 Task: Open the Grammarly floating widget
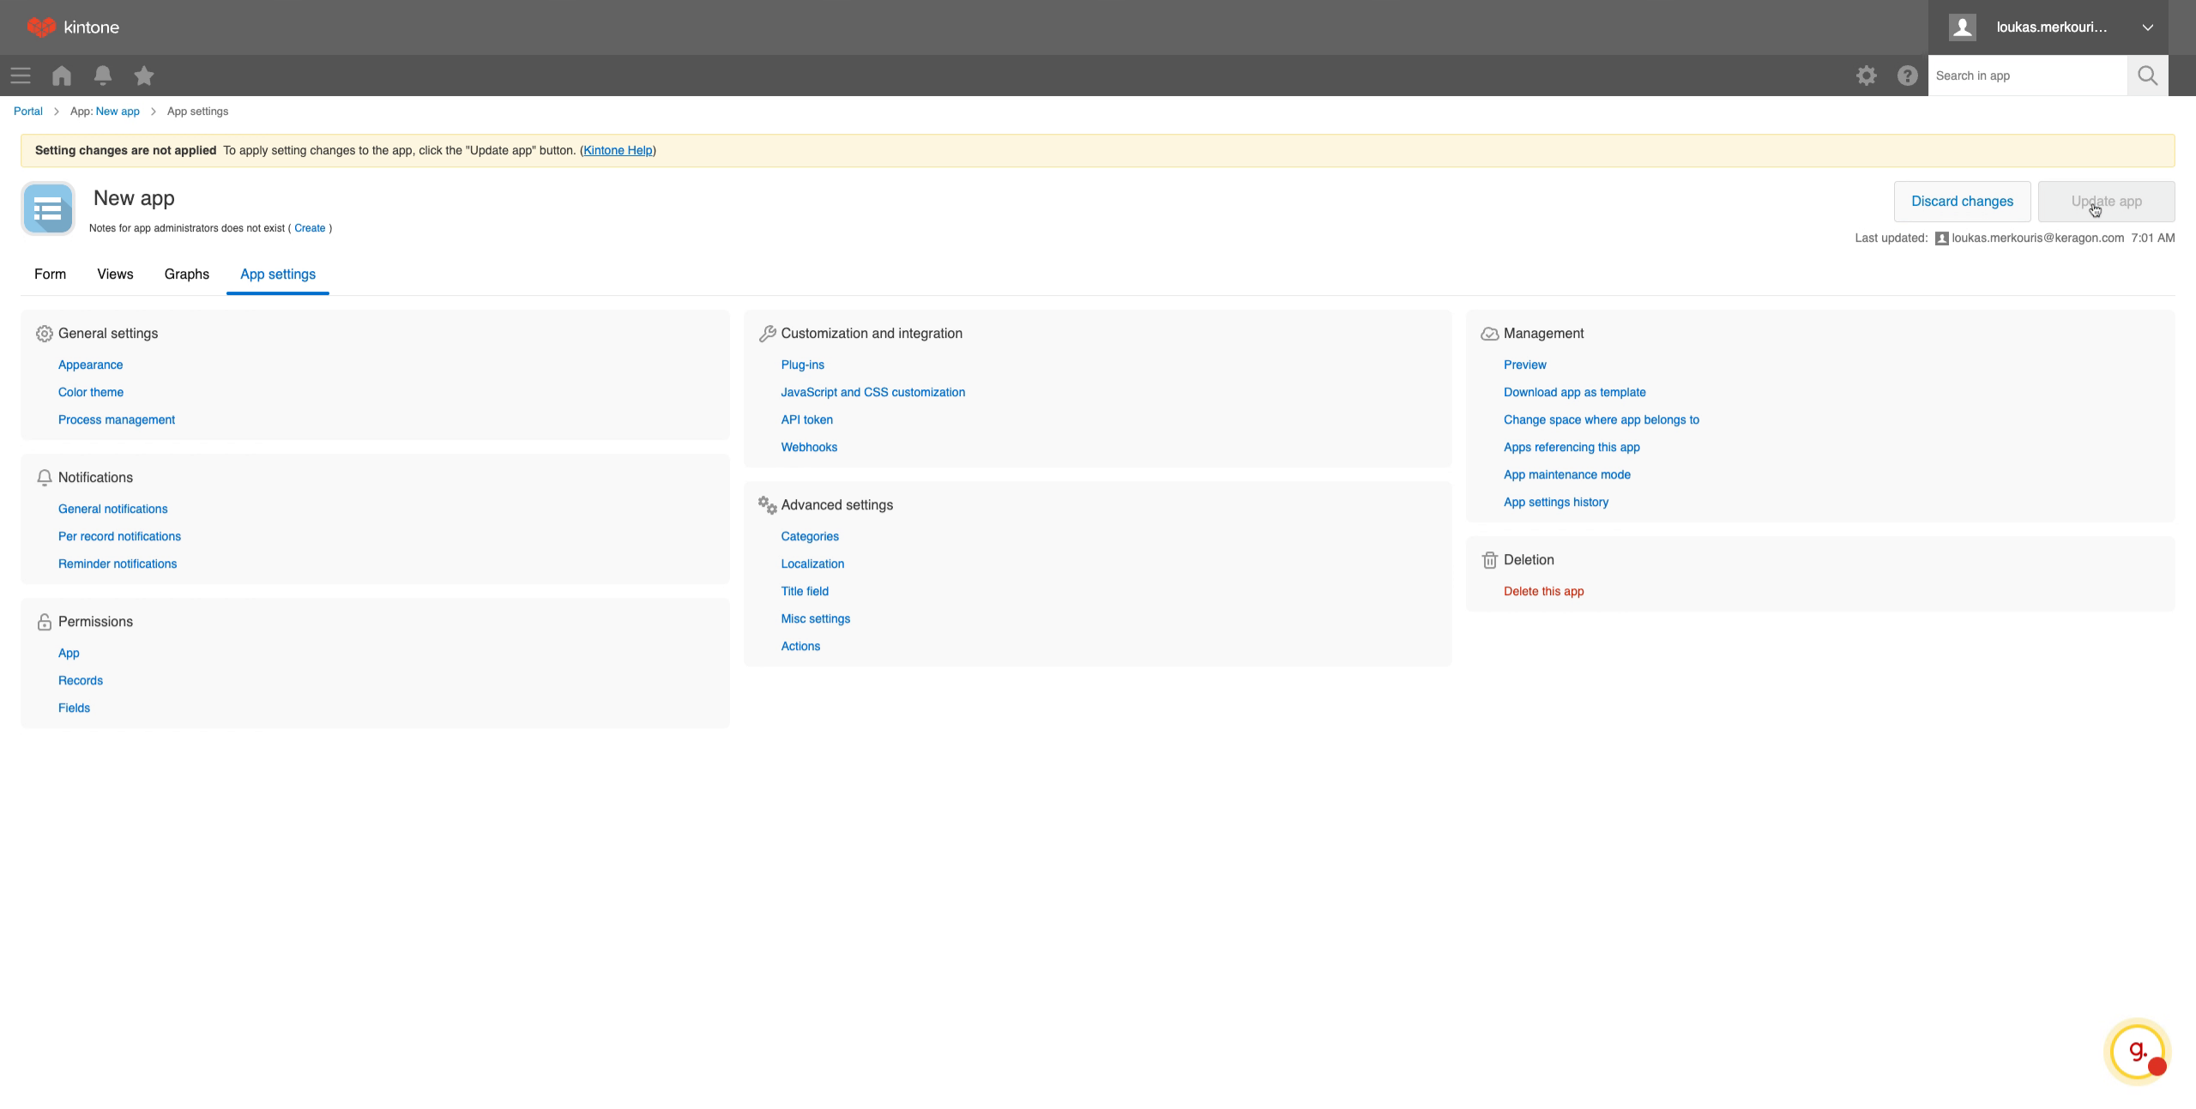(x=2137, y=1051)
